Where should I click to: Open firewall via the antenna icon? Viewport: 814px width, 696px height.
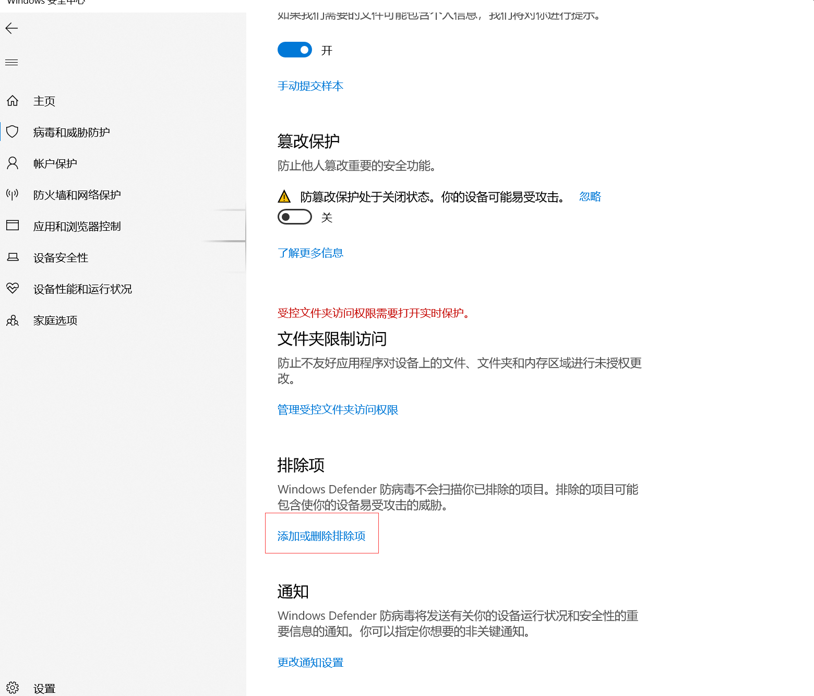click(13, 195)
